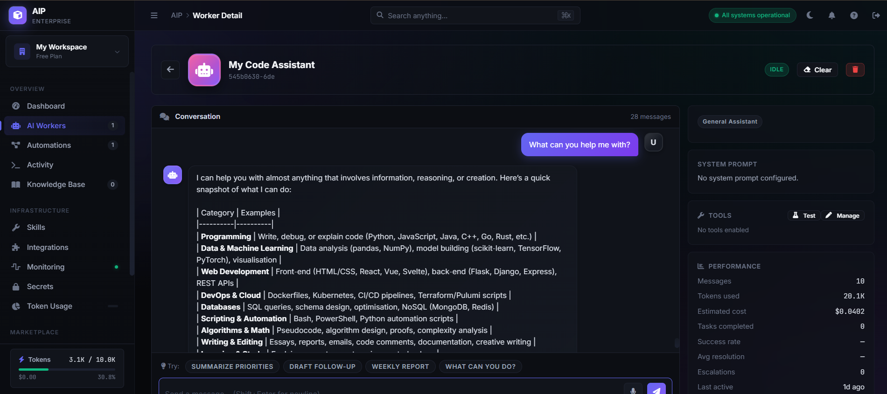Click the worker ID 545b0630-6de
Screen dimensions: 887x394
tap(251, 76)
